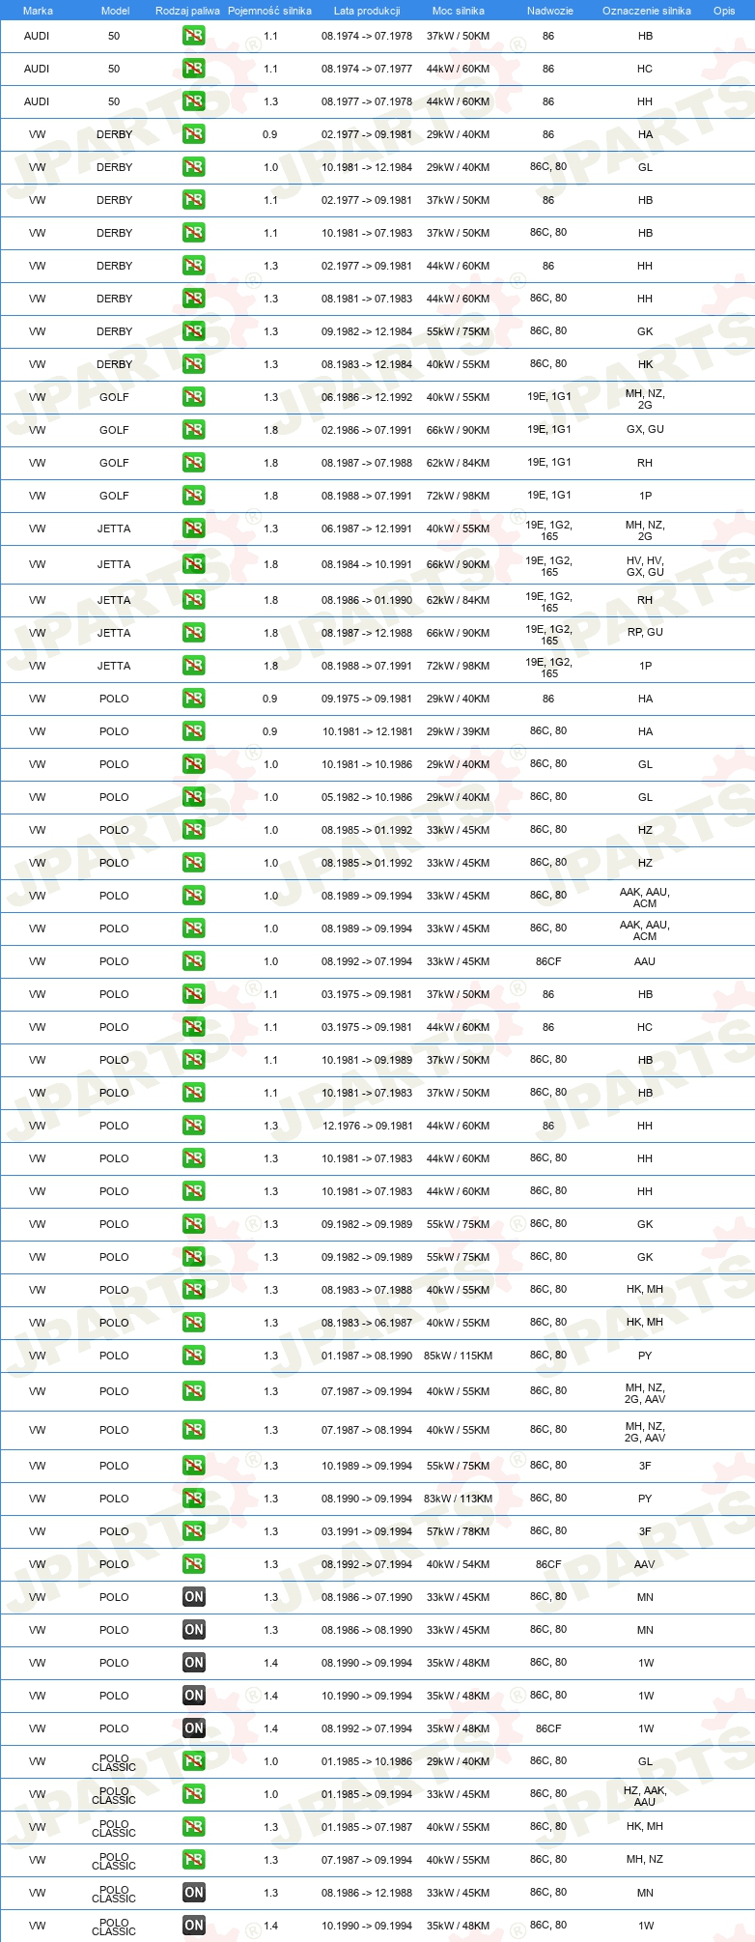Select petrol icon for POLO 57kW / 78KM
This screenshot has width=755, height=1942.
pos(193,1531)
